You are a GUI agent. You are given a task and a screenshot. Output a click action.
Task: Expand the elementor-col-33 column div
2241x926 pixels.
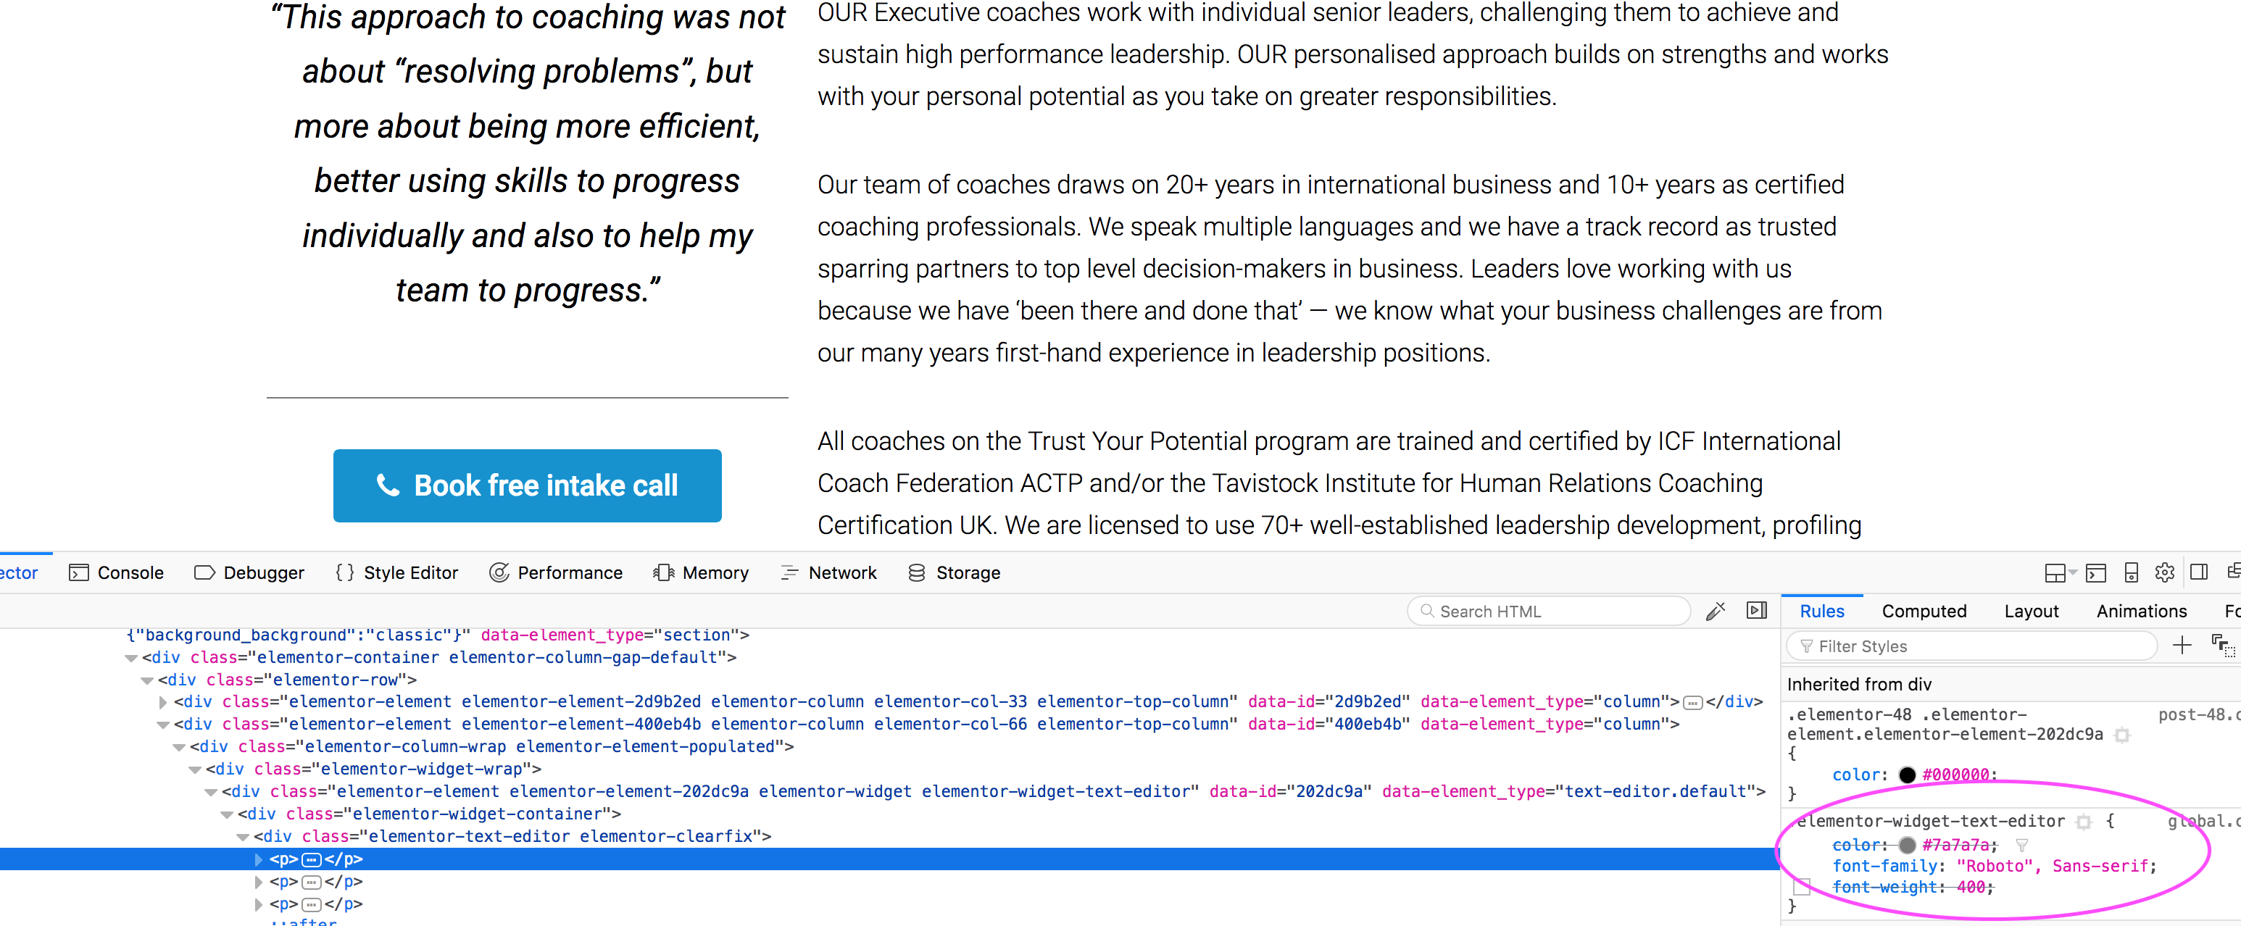click(162, 703)
